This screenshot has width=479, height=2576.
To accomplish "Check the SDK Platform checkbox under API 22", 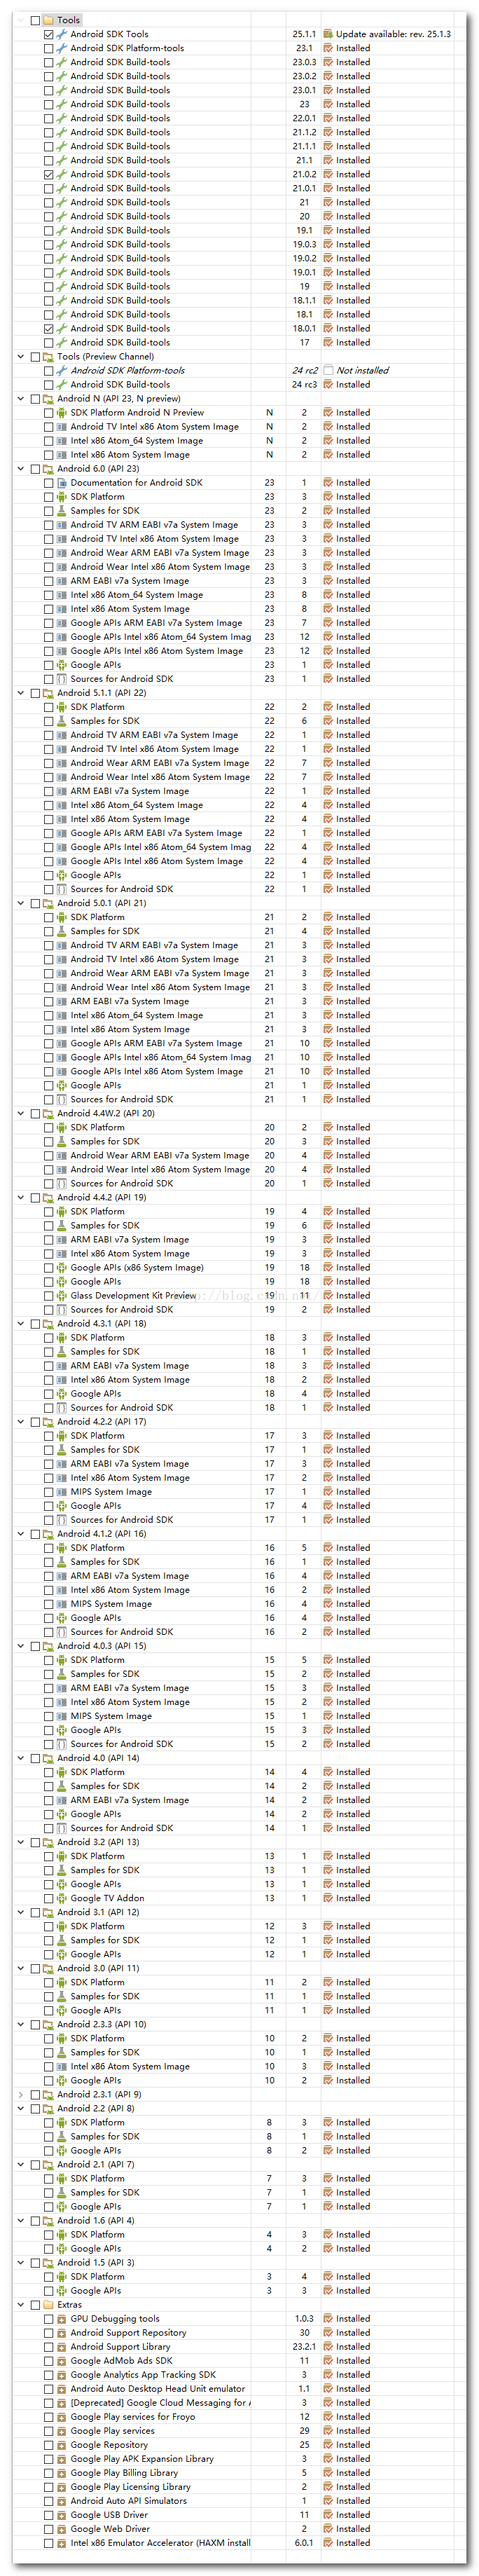I will click(x=49, y=706).
